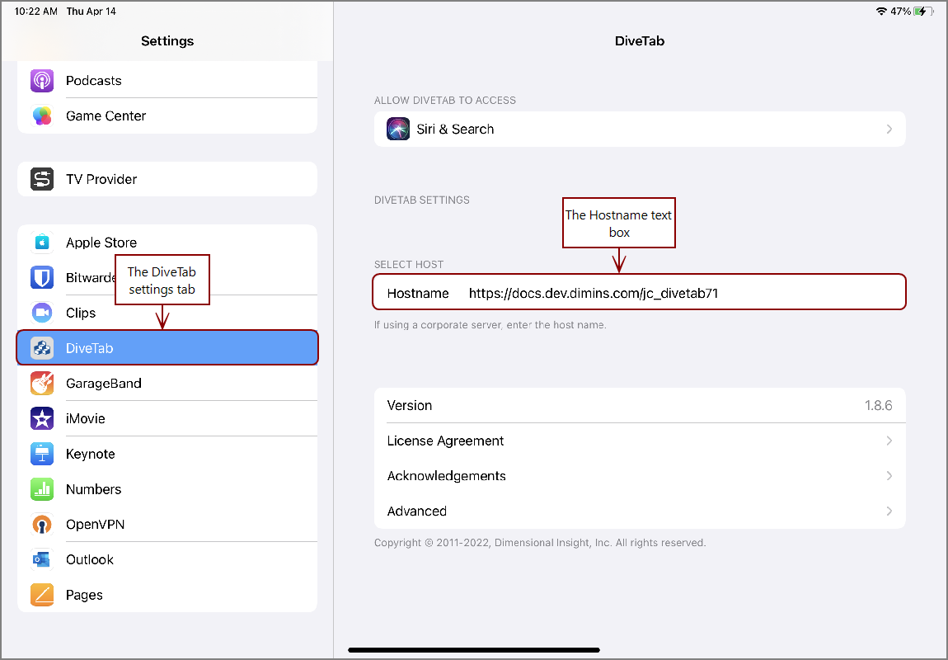Click the Numbers app icon
Image resolution: width=948 pixels, height=660 pixels.
(x=42, y=489)
